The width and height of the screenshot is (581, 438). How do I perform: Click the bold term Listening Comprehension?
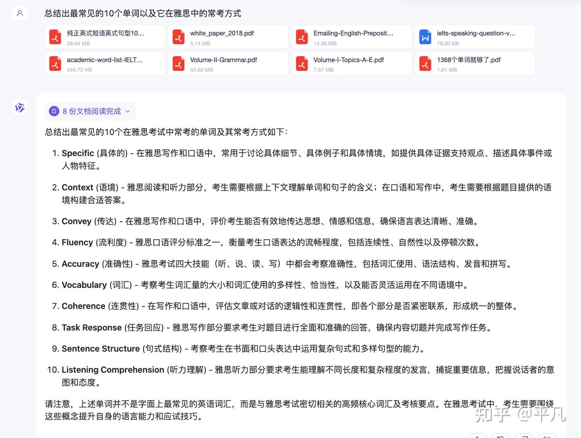coord(113,370)
